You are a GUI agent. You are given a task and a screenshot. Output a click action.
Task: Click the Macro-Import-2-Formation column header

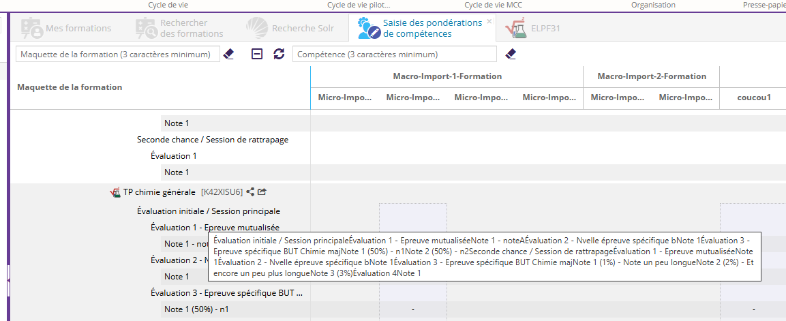[x=651, y=76]
